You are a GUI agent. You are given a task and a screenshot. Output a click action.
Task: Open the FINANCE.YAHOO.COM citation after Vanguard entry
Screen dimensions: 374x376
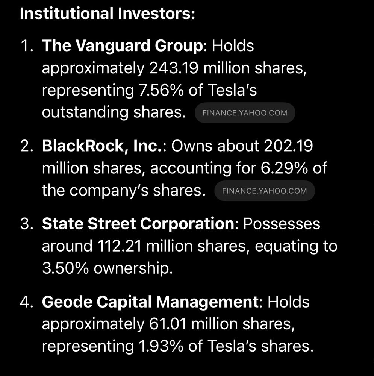click(245, 113)
